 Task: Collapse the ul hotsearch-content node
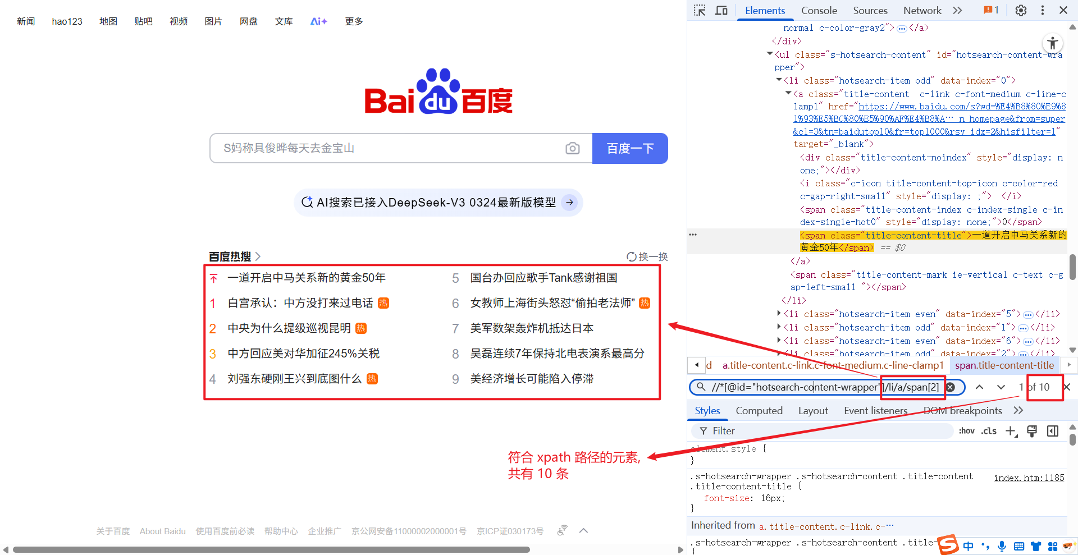click(770, 54)
